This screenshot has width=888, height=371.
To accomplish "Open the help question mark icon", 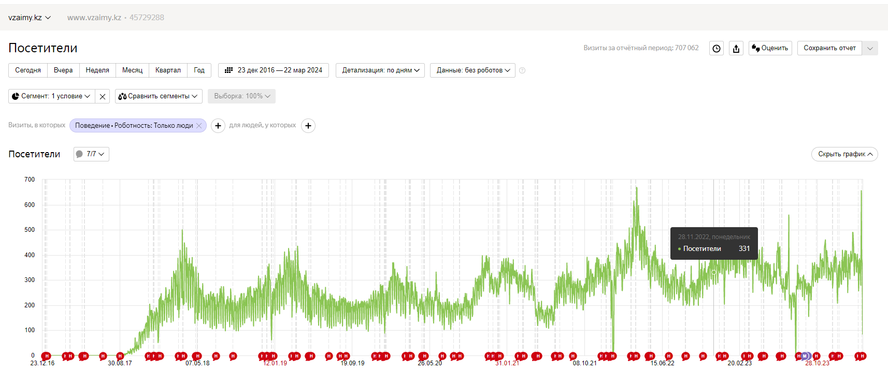I will 522,70.
